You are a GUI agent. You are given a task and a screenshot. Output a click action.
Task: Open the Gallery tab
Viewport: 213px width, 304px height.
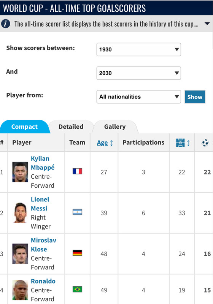point(115,127)
